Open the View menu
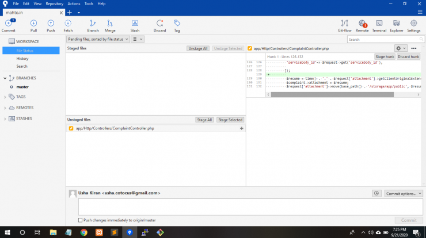The height and width of the screenshot is (238, 426). click(37, 4)
